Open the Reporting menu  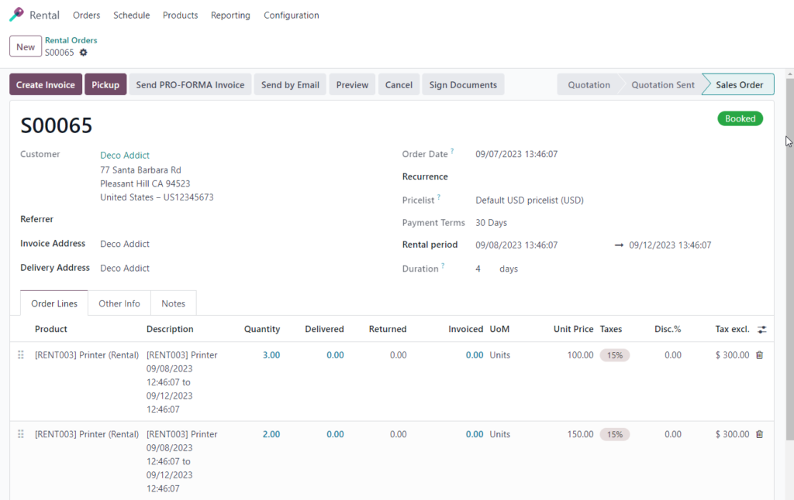click(230, 15)
